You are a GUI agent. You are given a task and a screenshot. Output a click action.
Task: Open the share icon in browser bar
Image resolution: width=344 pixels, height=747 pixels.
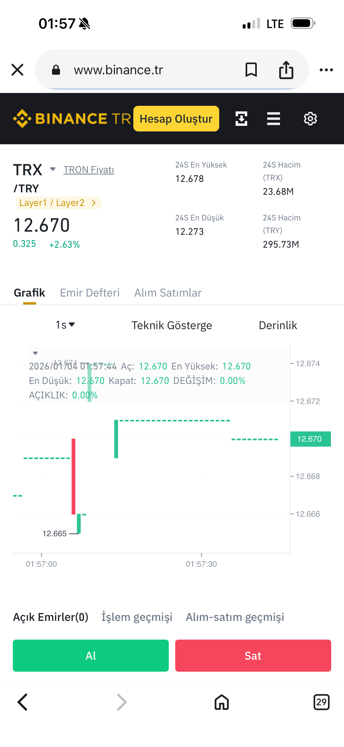[286, 70]
